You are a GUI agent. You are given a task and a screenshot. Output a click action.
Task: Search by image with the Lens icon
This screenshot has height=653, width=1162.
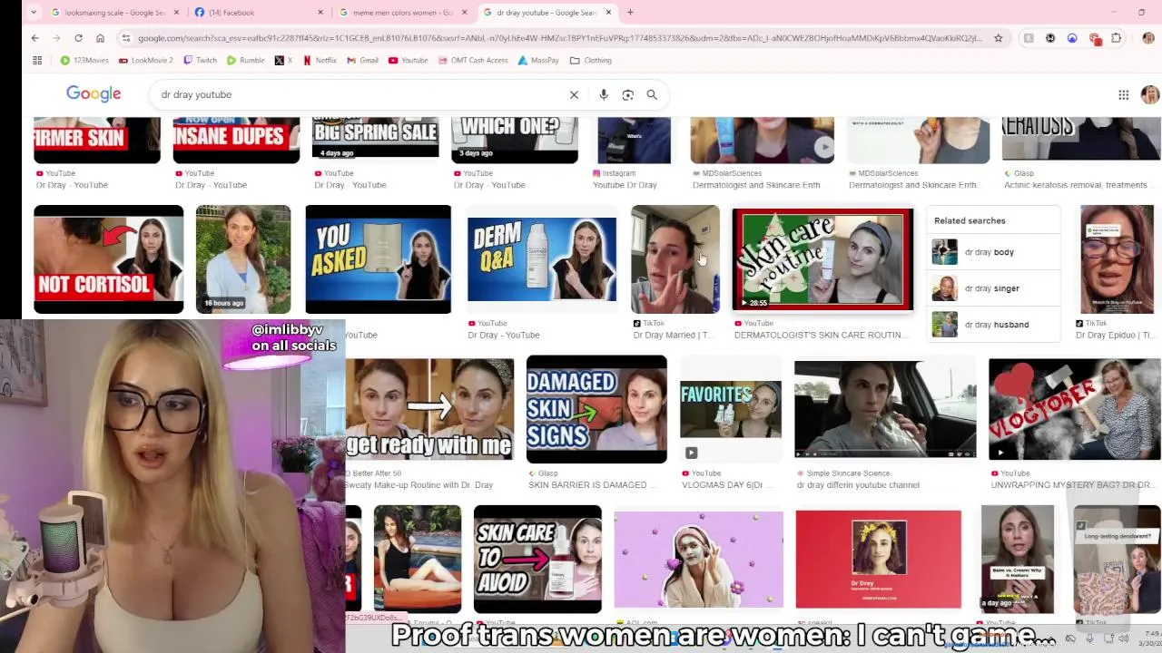coord(627,94)
